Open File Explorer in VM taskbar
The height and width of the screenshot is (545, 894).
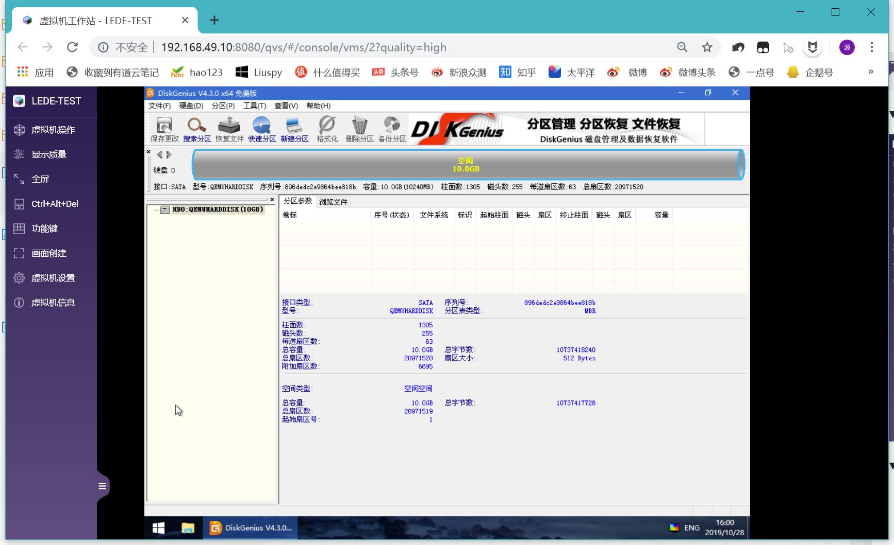[x=188, y=528]
